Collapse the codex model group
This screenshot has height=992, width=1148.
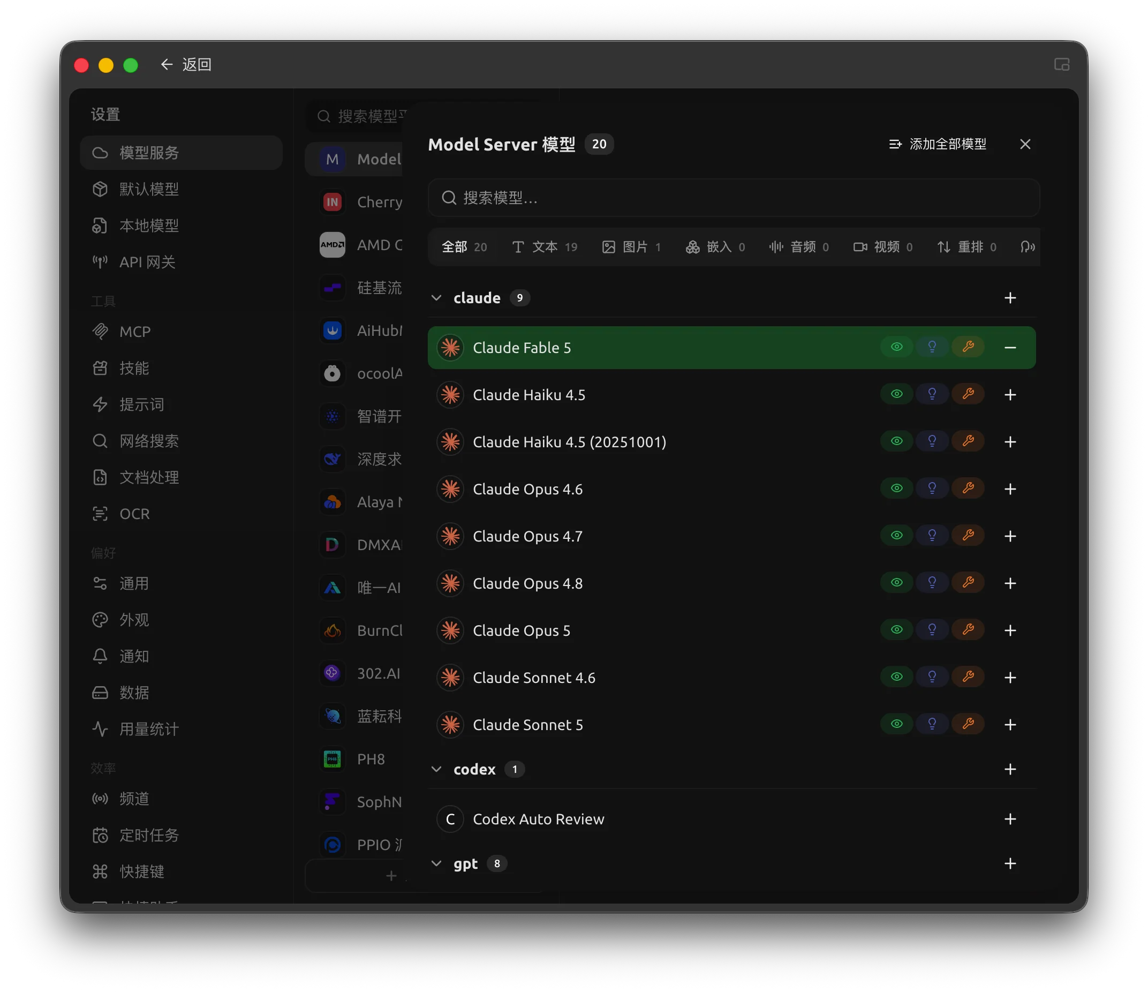point(436,769)
